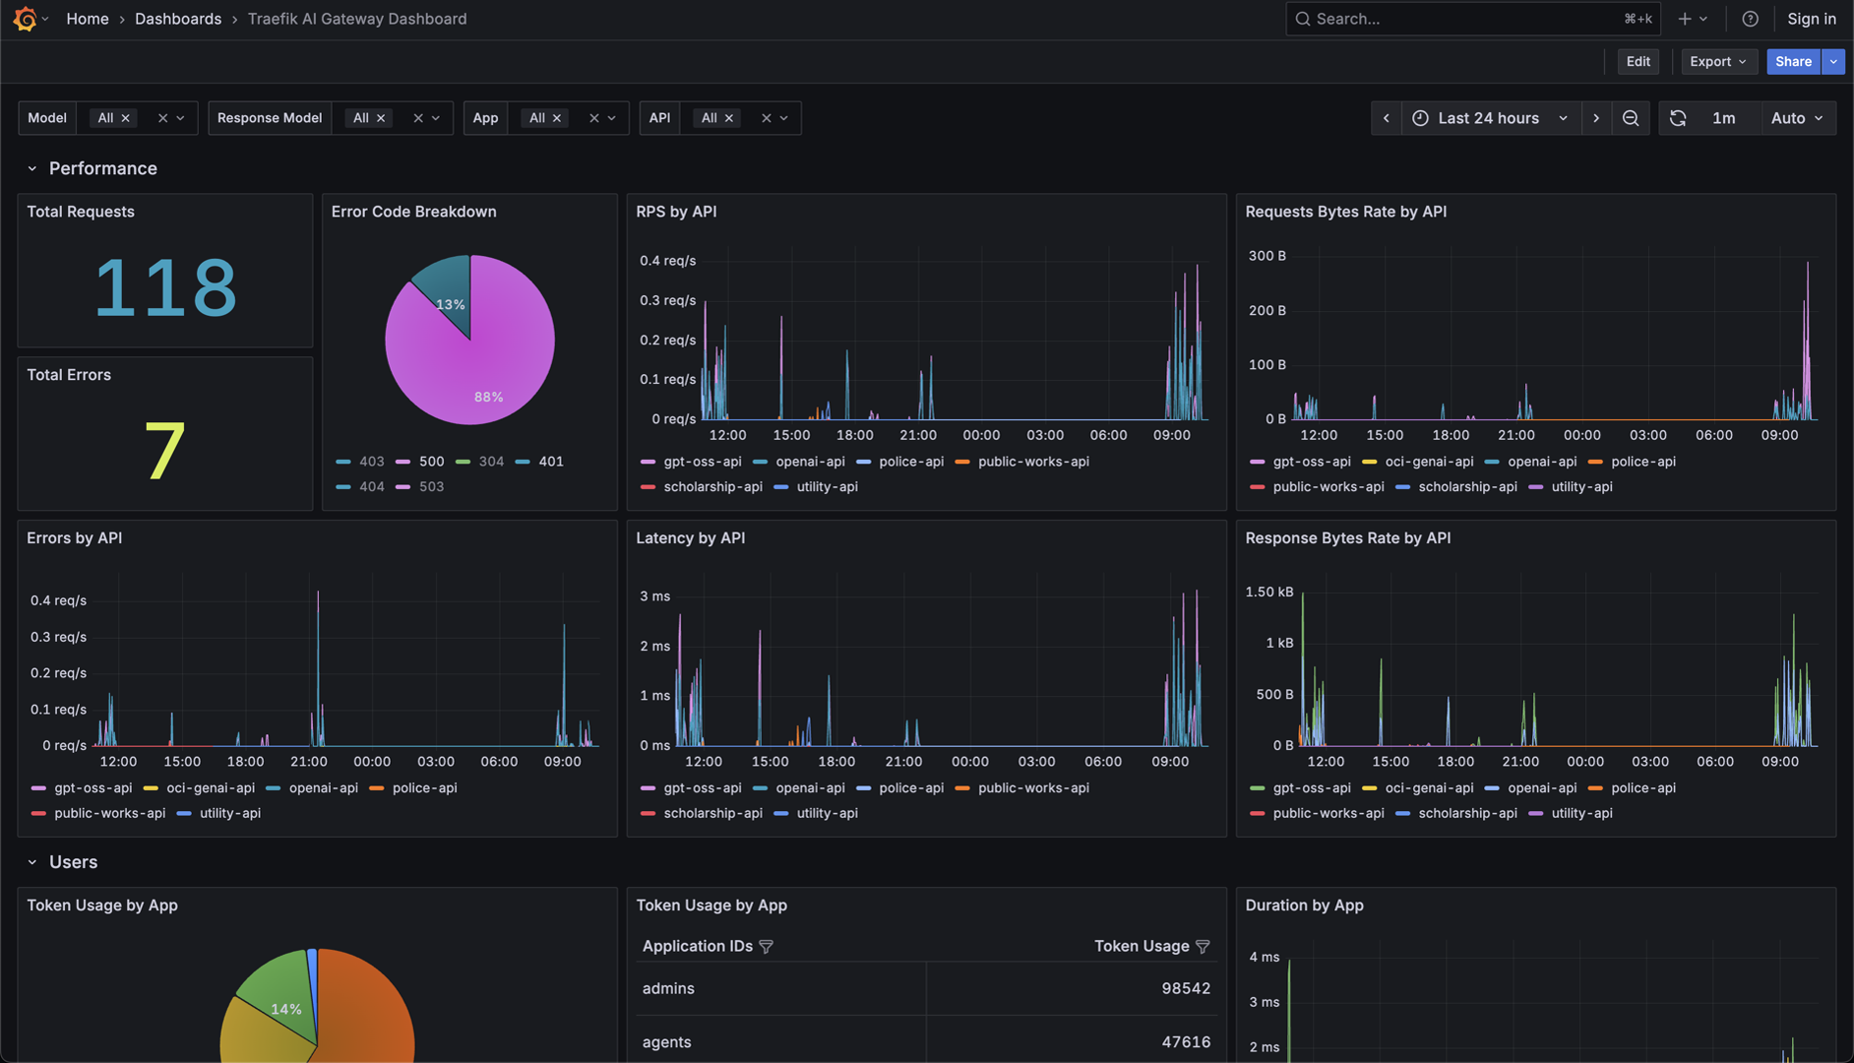Open the API filter dropdown
Screen dimensions: 1854x1063
(784, 118)
